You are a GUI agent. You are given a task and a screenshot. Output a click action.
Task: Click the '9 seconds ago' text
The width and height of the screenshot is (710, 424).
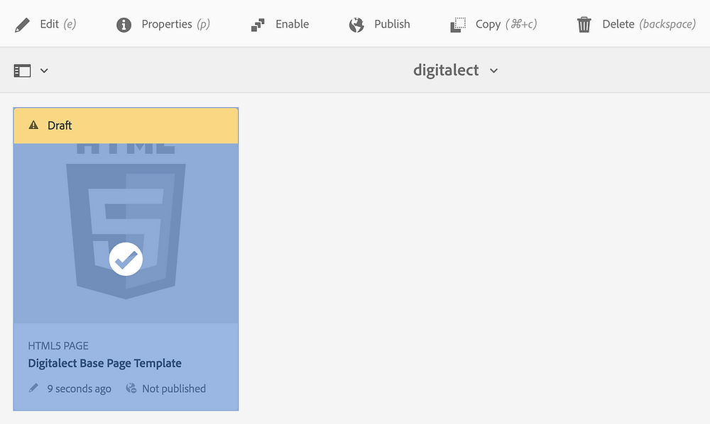[x=80, y=389]
